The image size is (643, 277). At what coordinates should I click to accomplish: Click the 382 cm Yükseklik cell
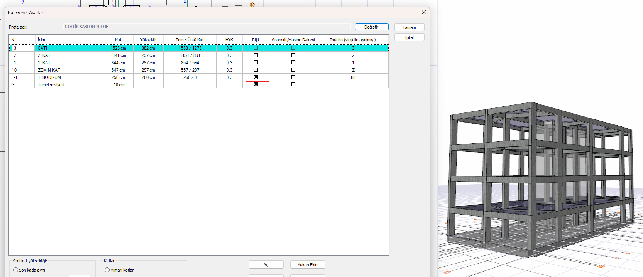tap(148, 48)
